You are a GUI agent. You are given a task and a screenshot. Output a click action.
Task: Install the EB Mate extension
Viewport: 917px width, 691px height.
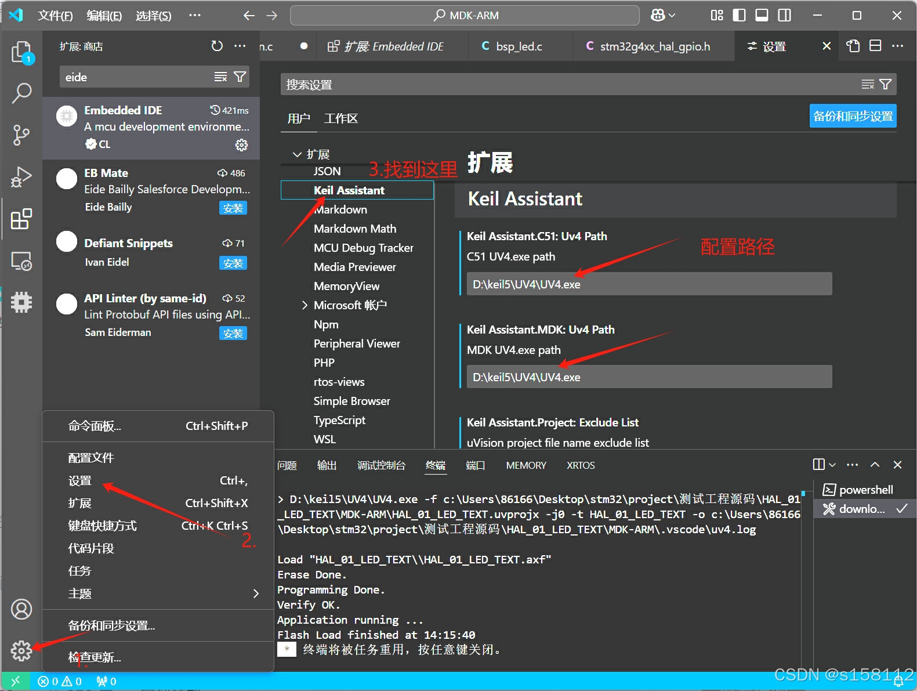tap(233, 208)
